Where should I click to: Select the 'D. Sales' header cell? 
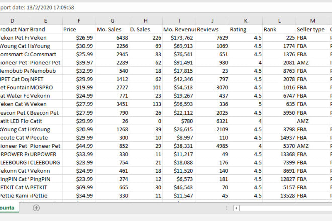click(x=146, y=29)
